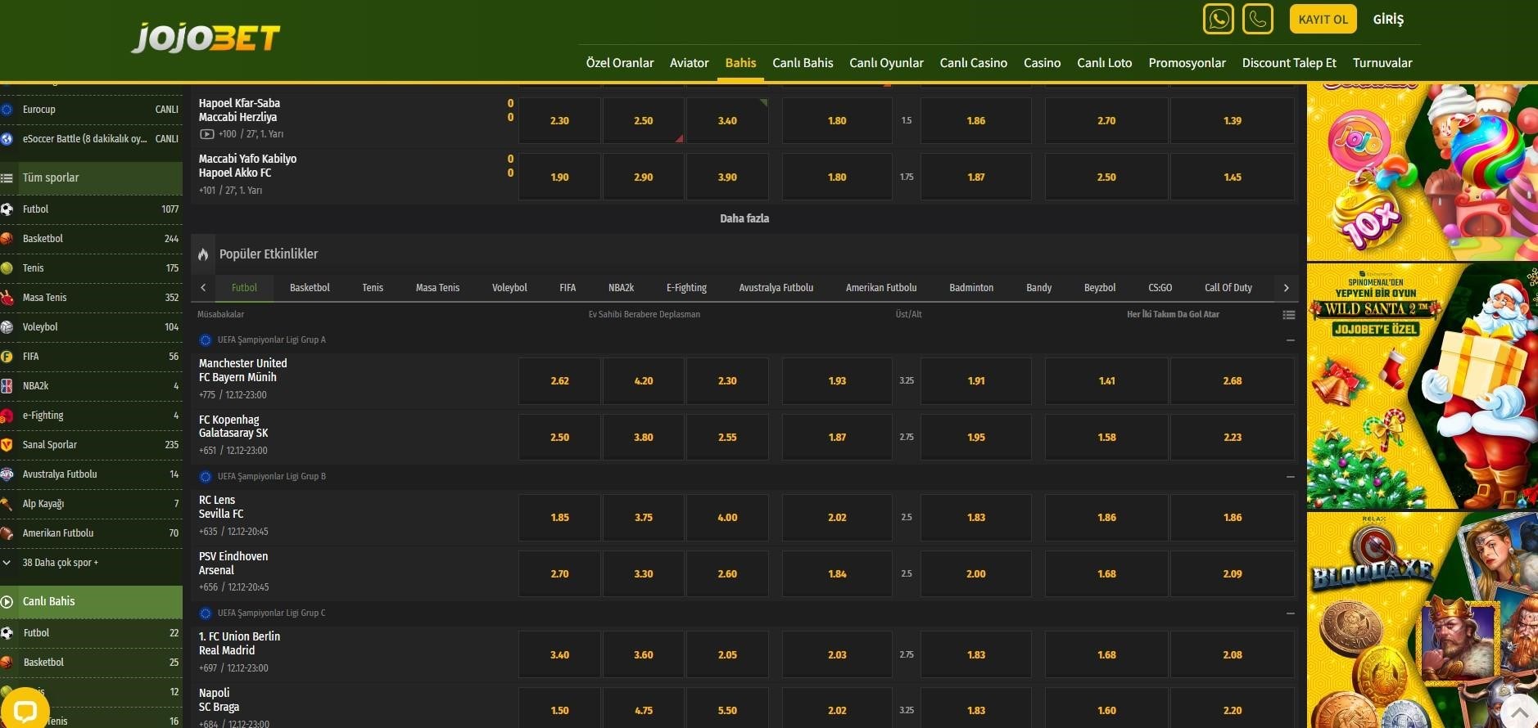The image size is (1538, 728).
Task: Click the KAYIT OL button
Action: point(1323,19)
